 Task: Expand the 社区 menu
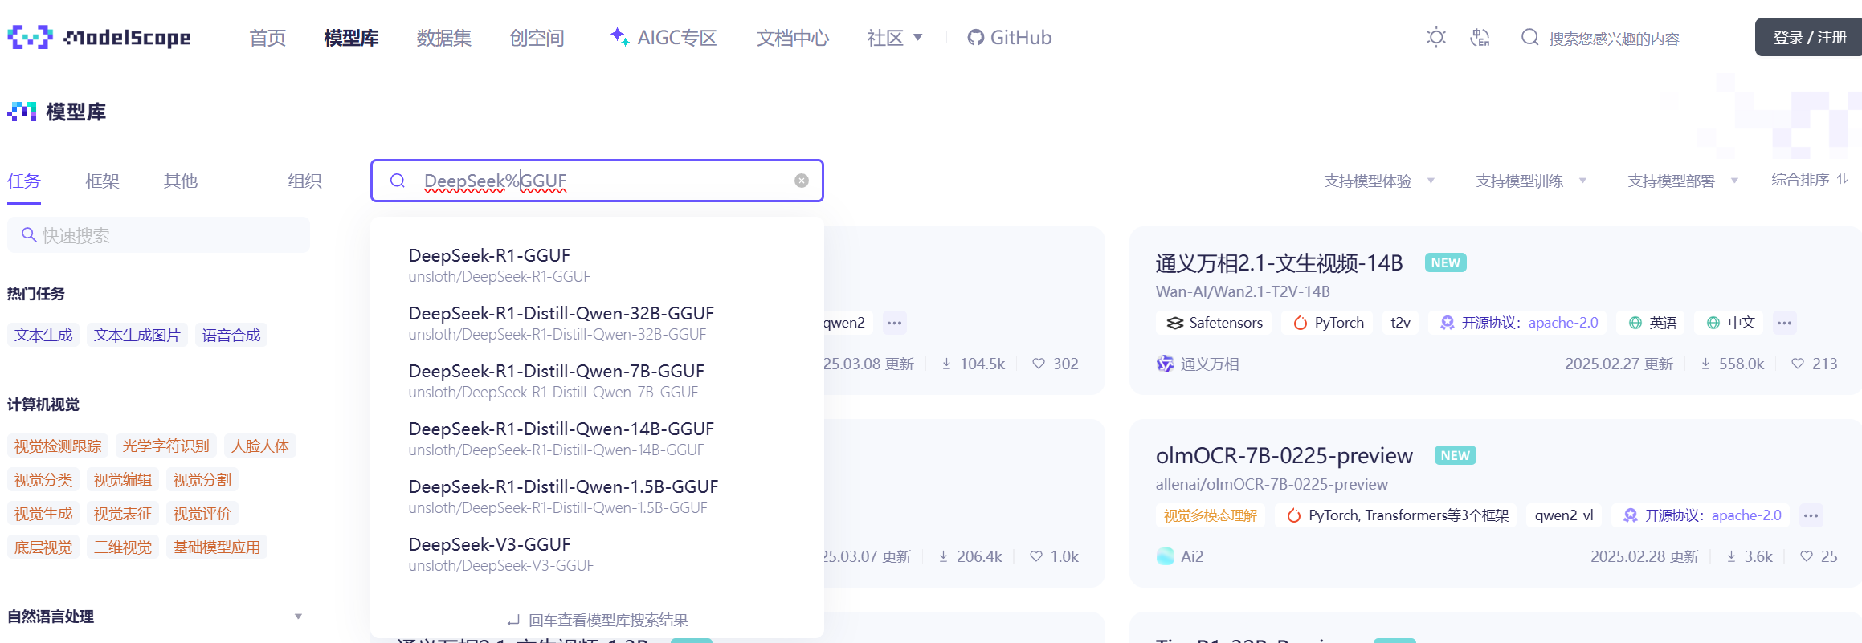click(895, 38)
